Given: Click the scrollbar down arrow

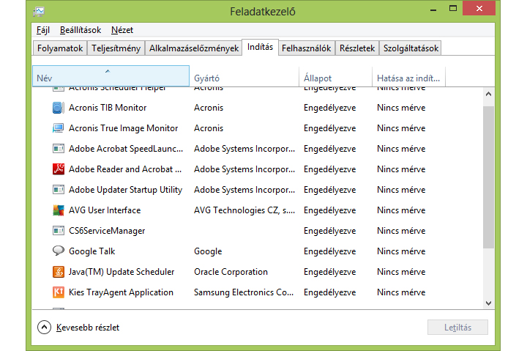Looking at the screenshot, I should click(x=488, y=303).
